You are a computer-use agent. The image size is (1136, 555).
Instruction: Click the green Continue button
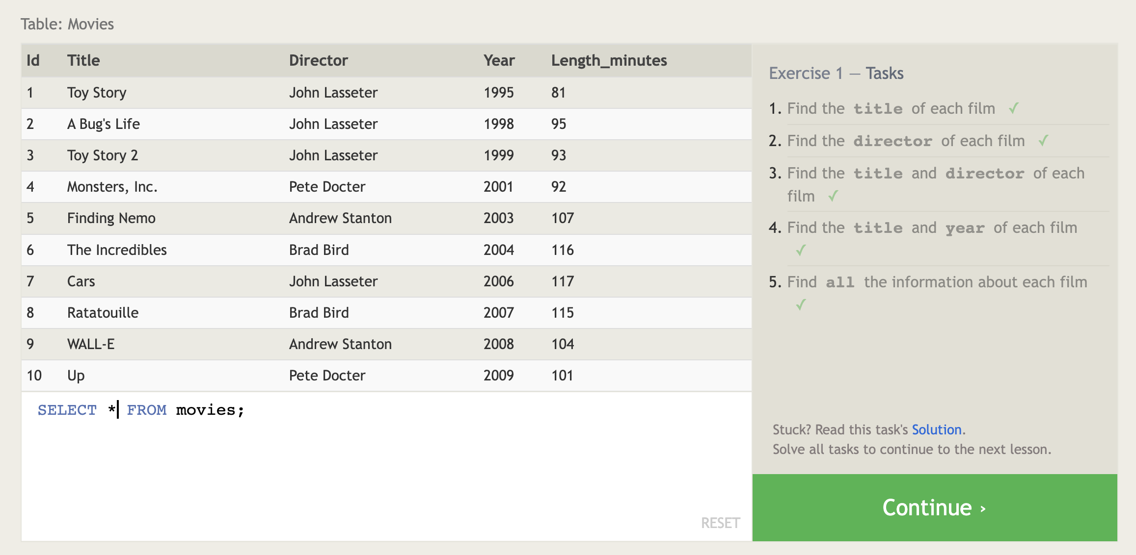coord(934,507)
